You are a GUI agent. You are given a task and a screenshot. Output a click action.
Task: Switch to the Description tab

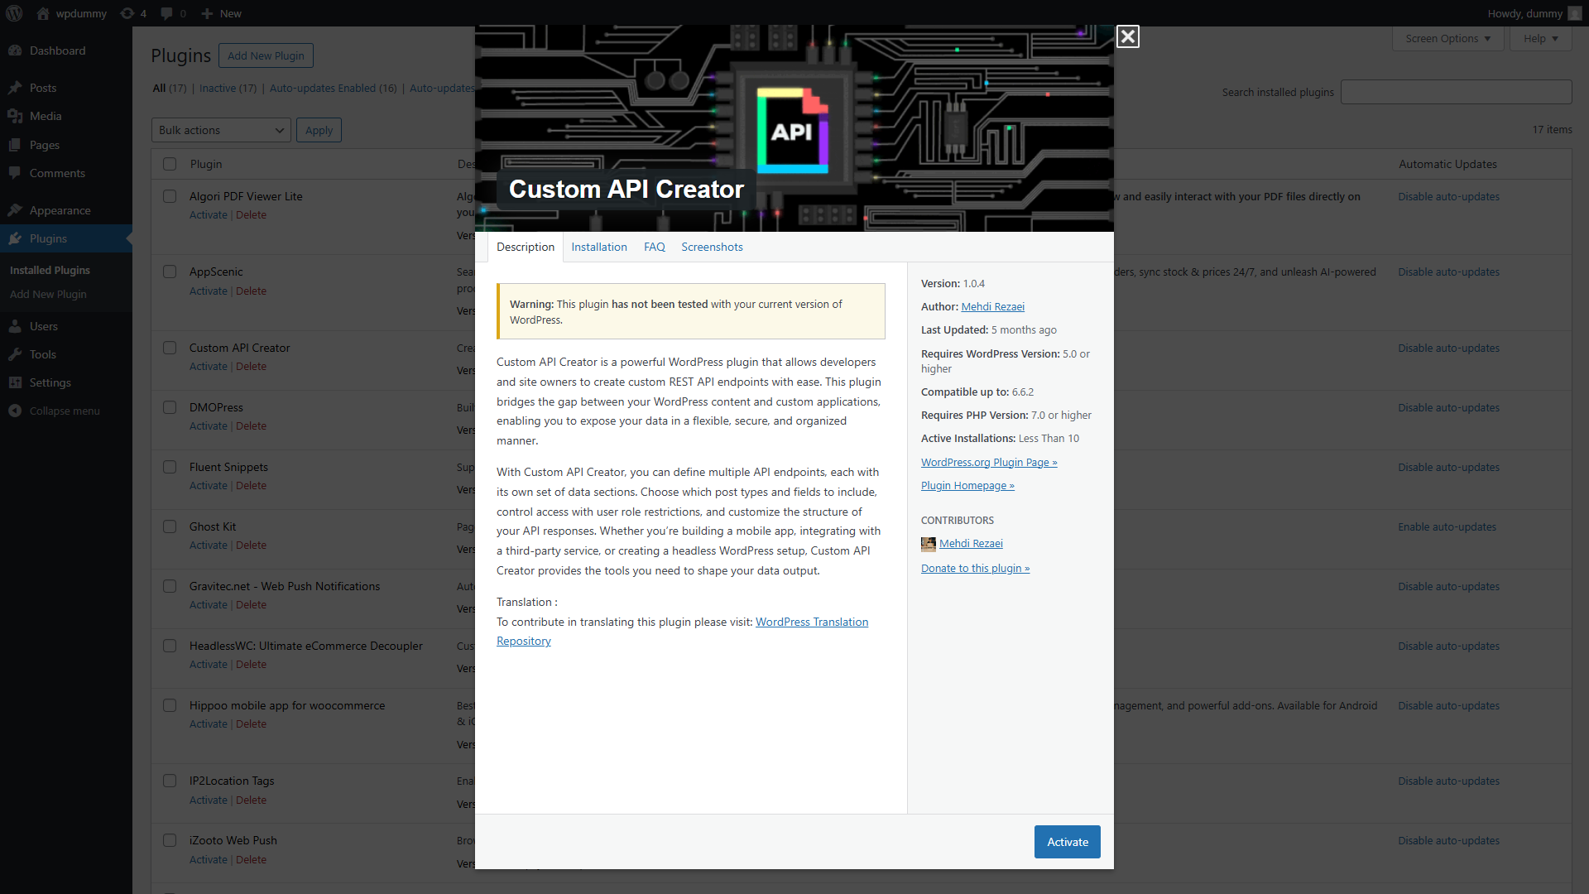[526, 247]
